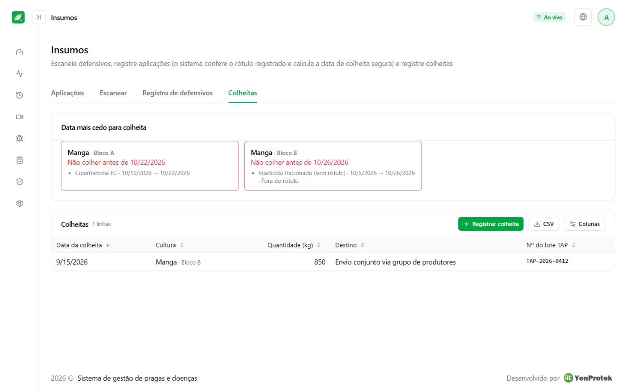Click "Envio conjunto via grupo de produtores"

coord(395,262)
